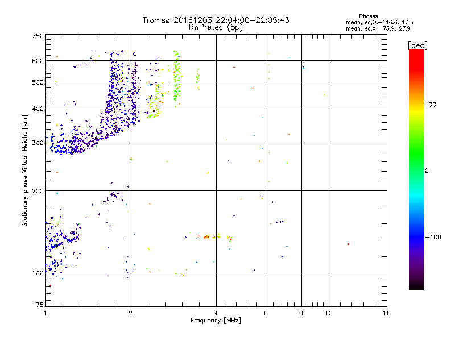Click the x-axis '2' tick label
This screenshot has width=455, height=341.
(131, 313)
